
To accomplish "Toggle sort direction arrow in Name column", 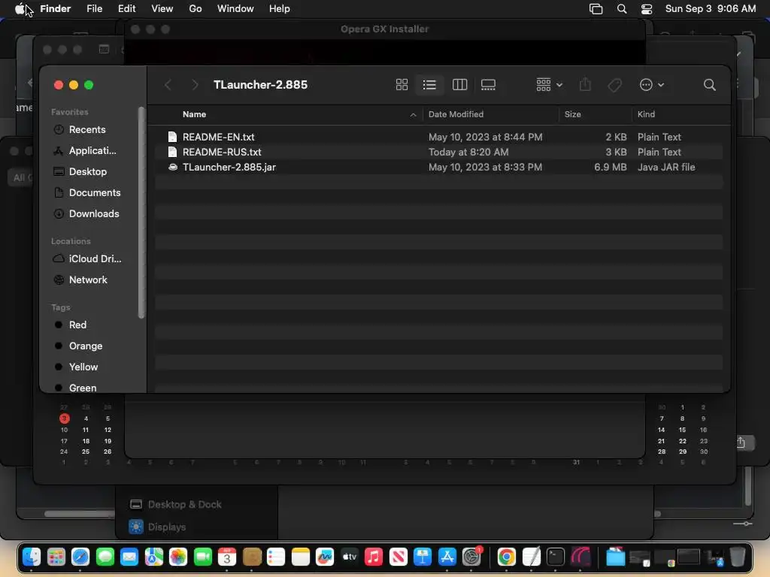I will 413,115.
